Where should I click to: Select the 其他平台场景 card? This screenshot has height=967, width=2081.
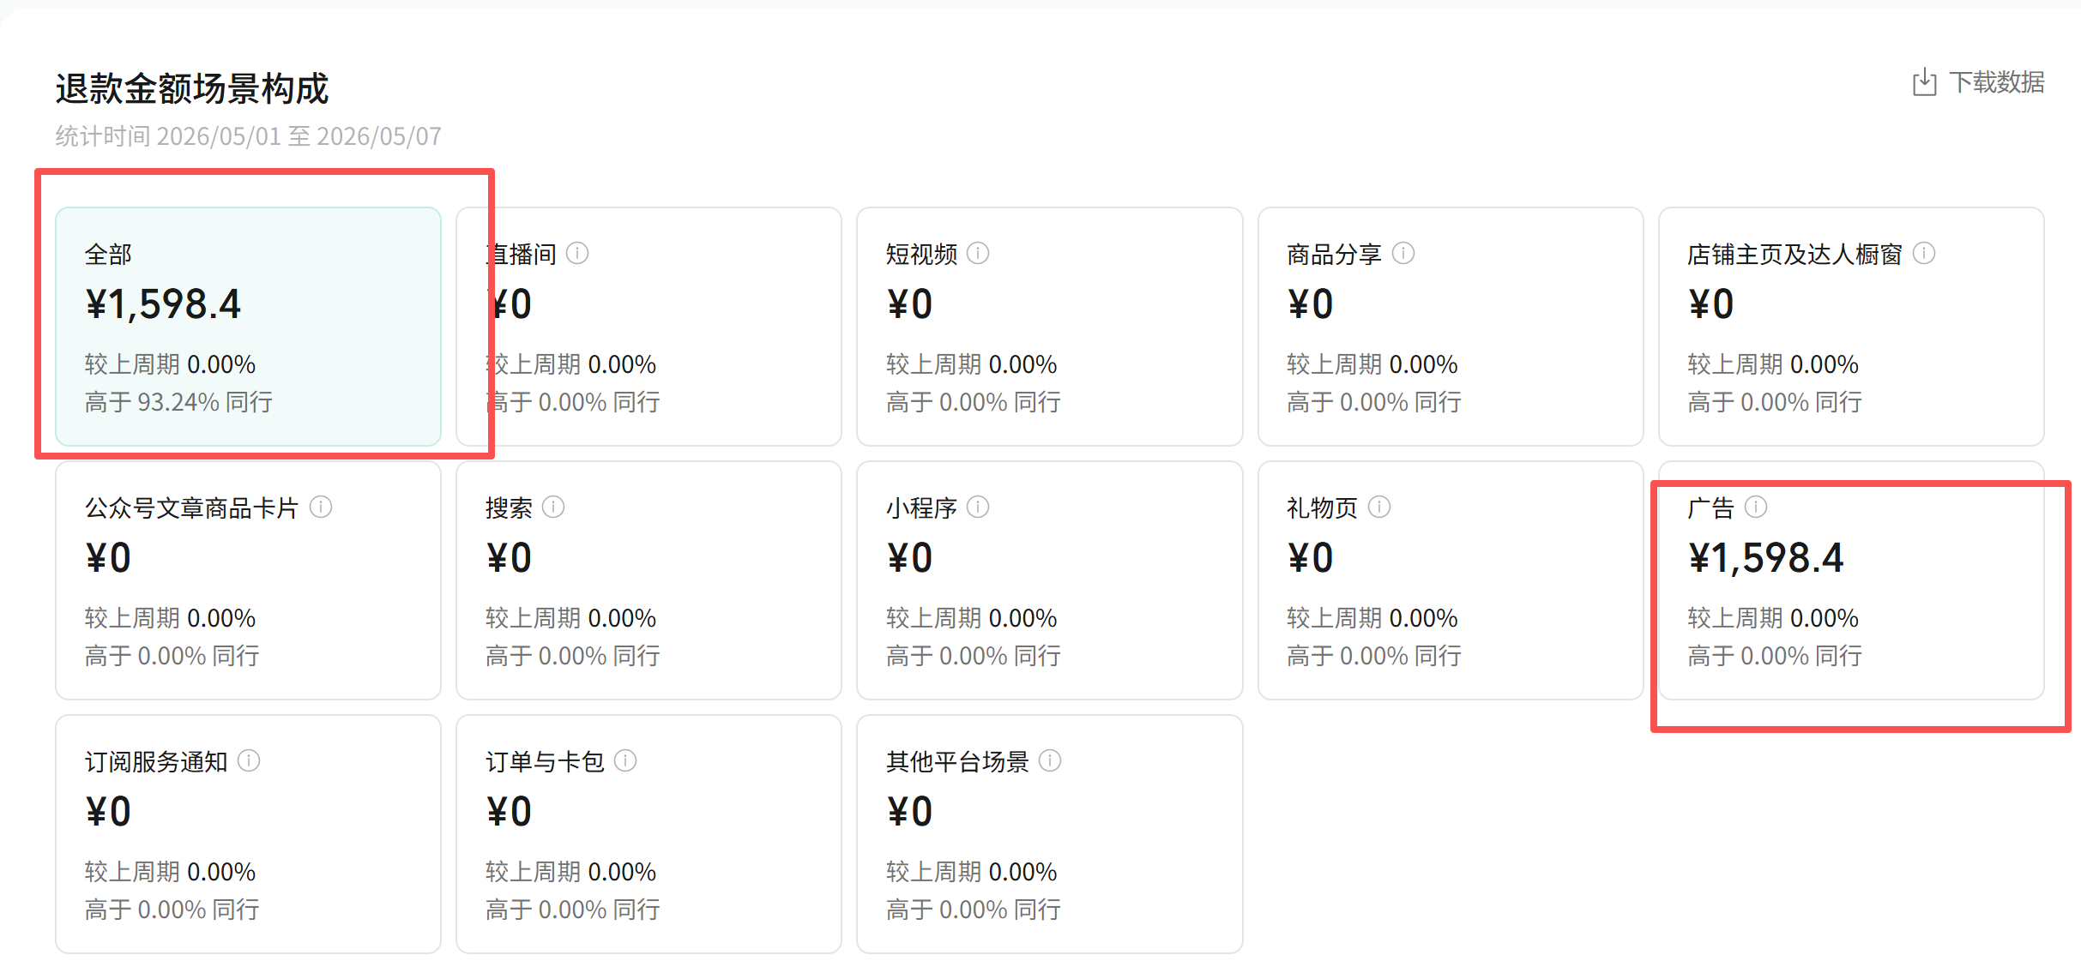click(x=1050, y=834)
